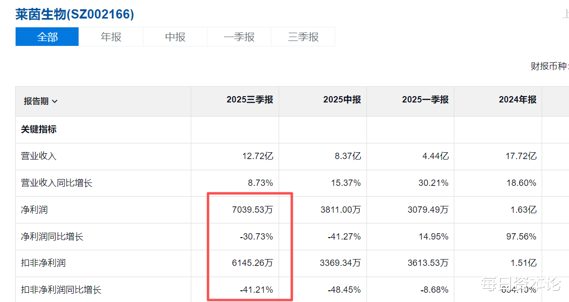This screenshot has height=302, width=569.
Task: Select the 2024年报 column header
Action: tap(517, 100)
